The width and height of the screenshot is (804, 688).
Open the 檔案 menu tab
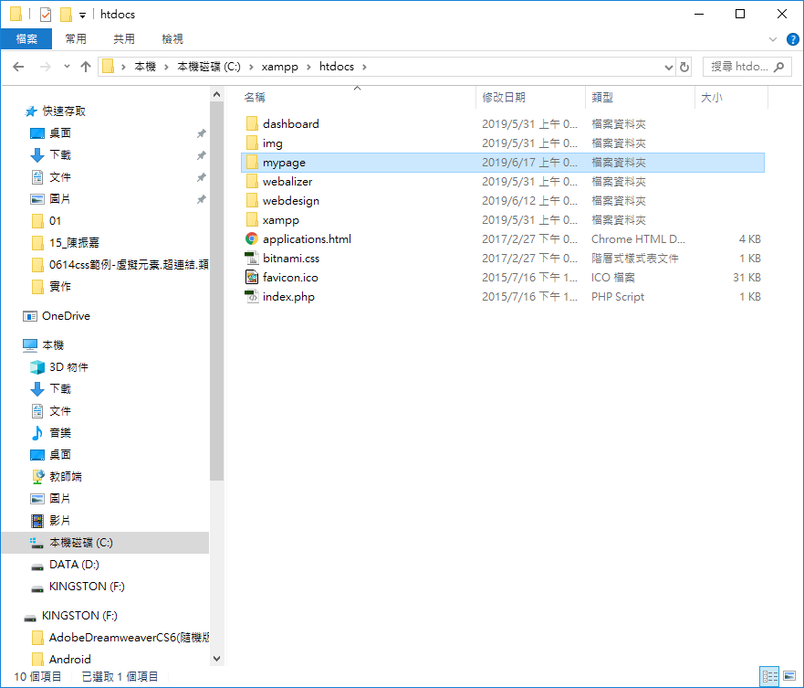pos(26,39)
